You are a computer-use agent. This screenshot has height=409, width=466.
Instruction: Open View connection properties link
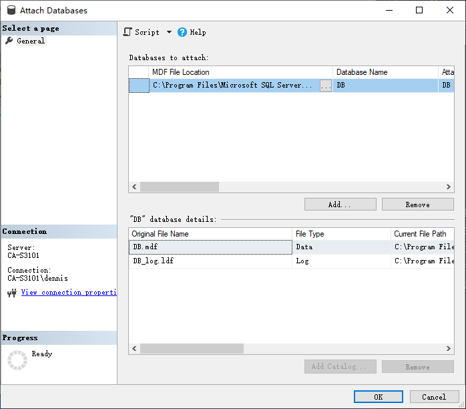tap(69, 293)
